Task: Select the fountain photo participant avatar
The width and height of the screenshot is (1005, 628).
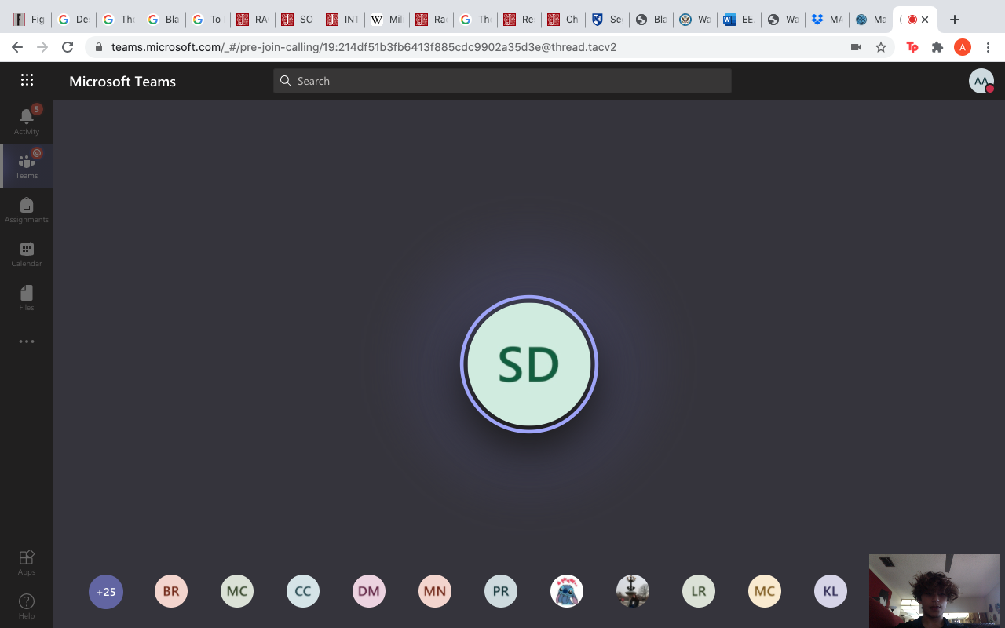Action: (633, 592)
